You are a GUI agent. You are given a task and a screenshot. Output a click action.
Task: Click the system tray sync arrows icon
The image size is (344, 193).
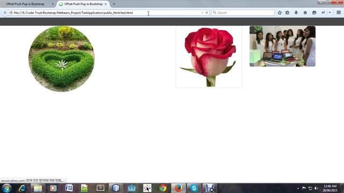pos(310,188)
